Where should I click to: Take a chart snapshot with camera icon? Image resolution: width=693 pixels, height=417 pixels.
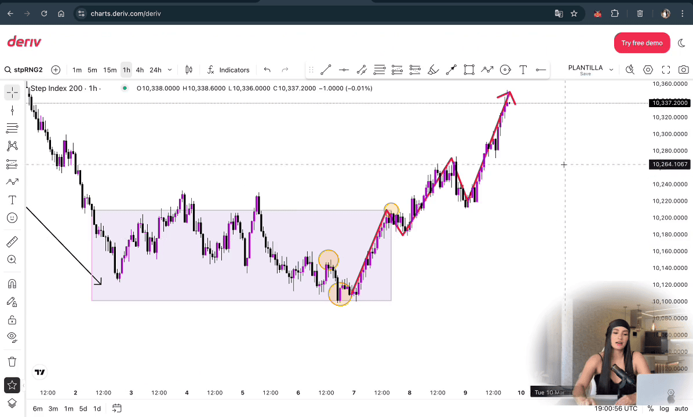tap(684, 70)
